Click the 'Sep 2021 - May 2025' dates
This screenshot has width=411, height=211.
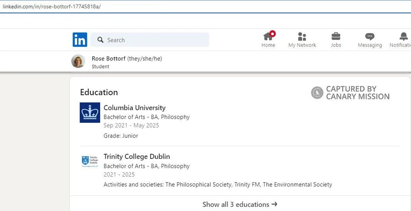pos(131,125)
